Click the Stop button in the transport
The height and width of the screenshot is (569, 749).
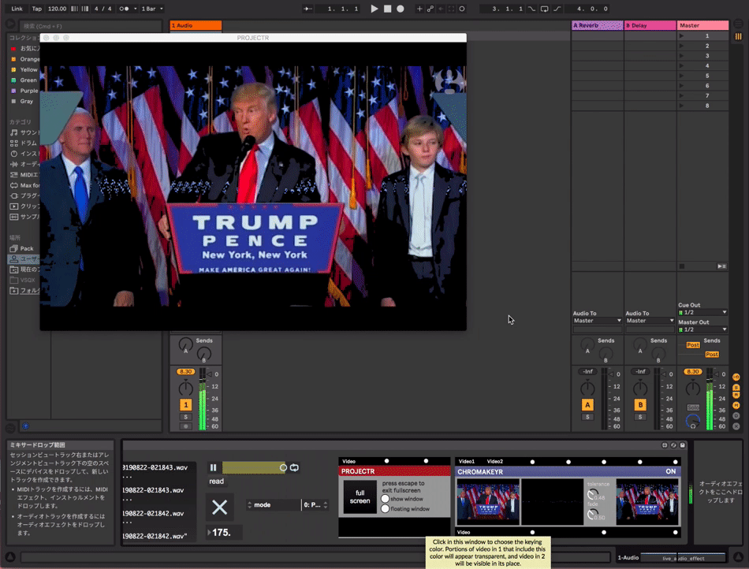coord(386,8)
